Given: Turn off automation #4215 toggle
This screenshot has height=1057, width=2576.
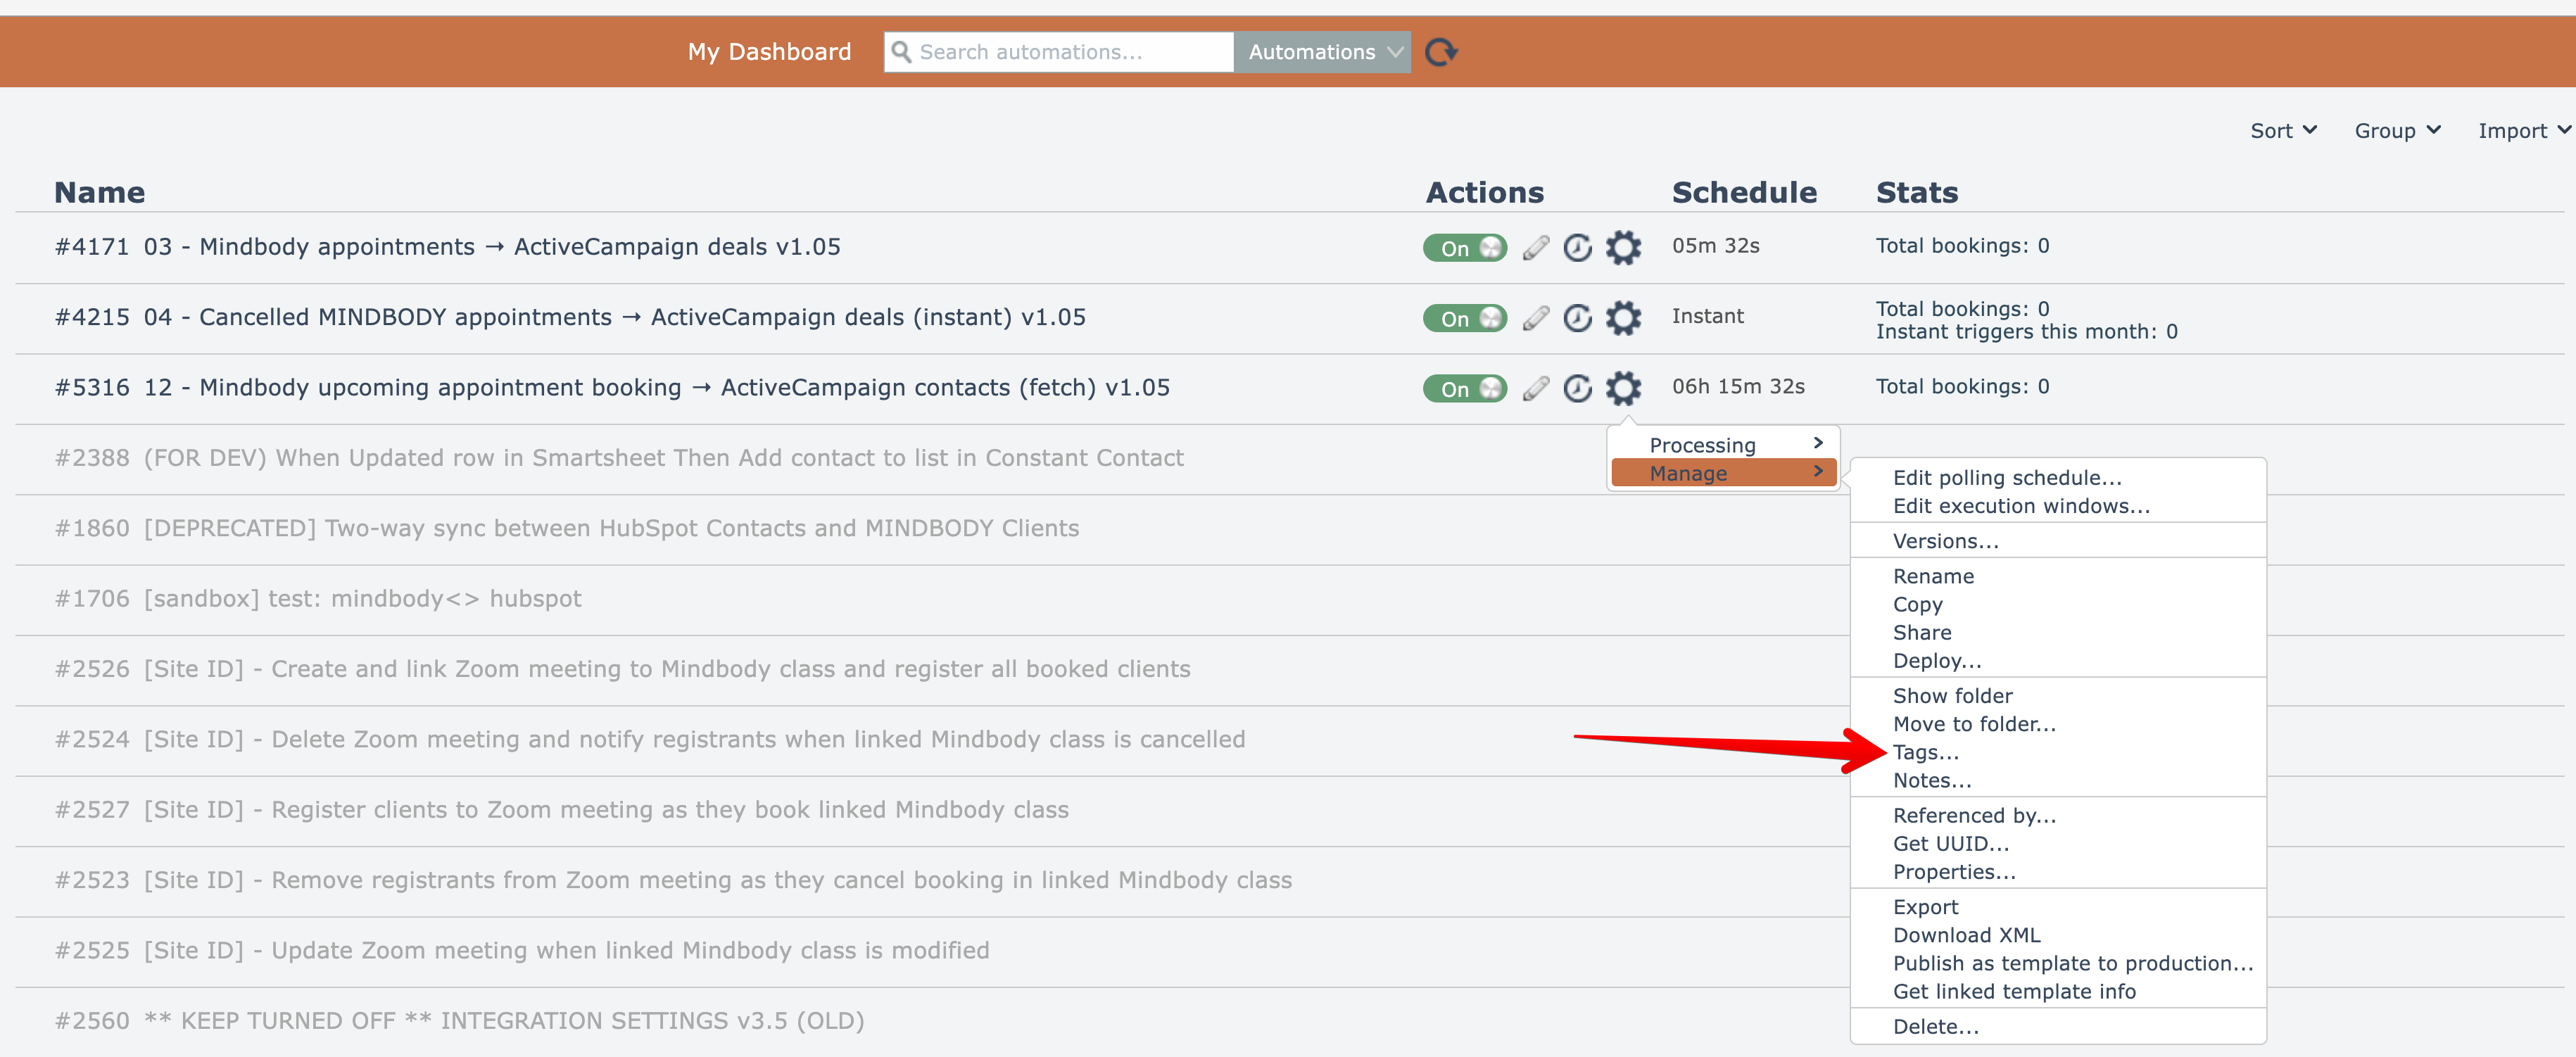Looking at the screenshot, I should tap(1464, 318).
